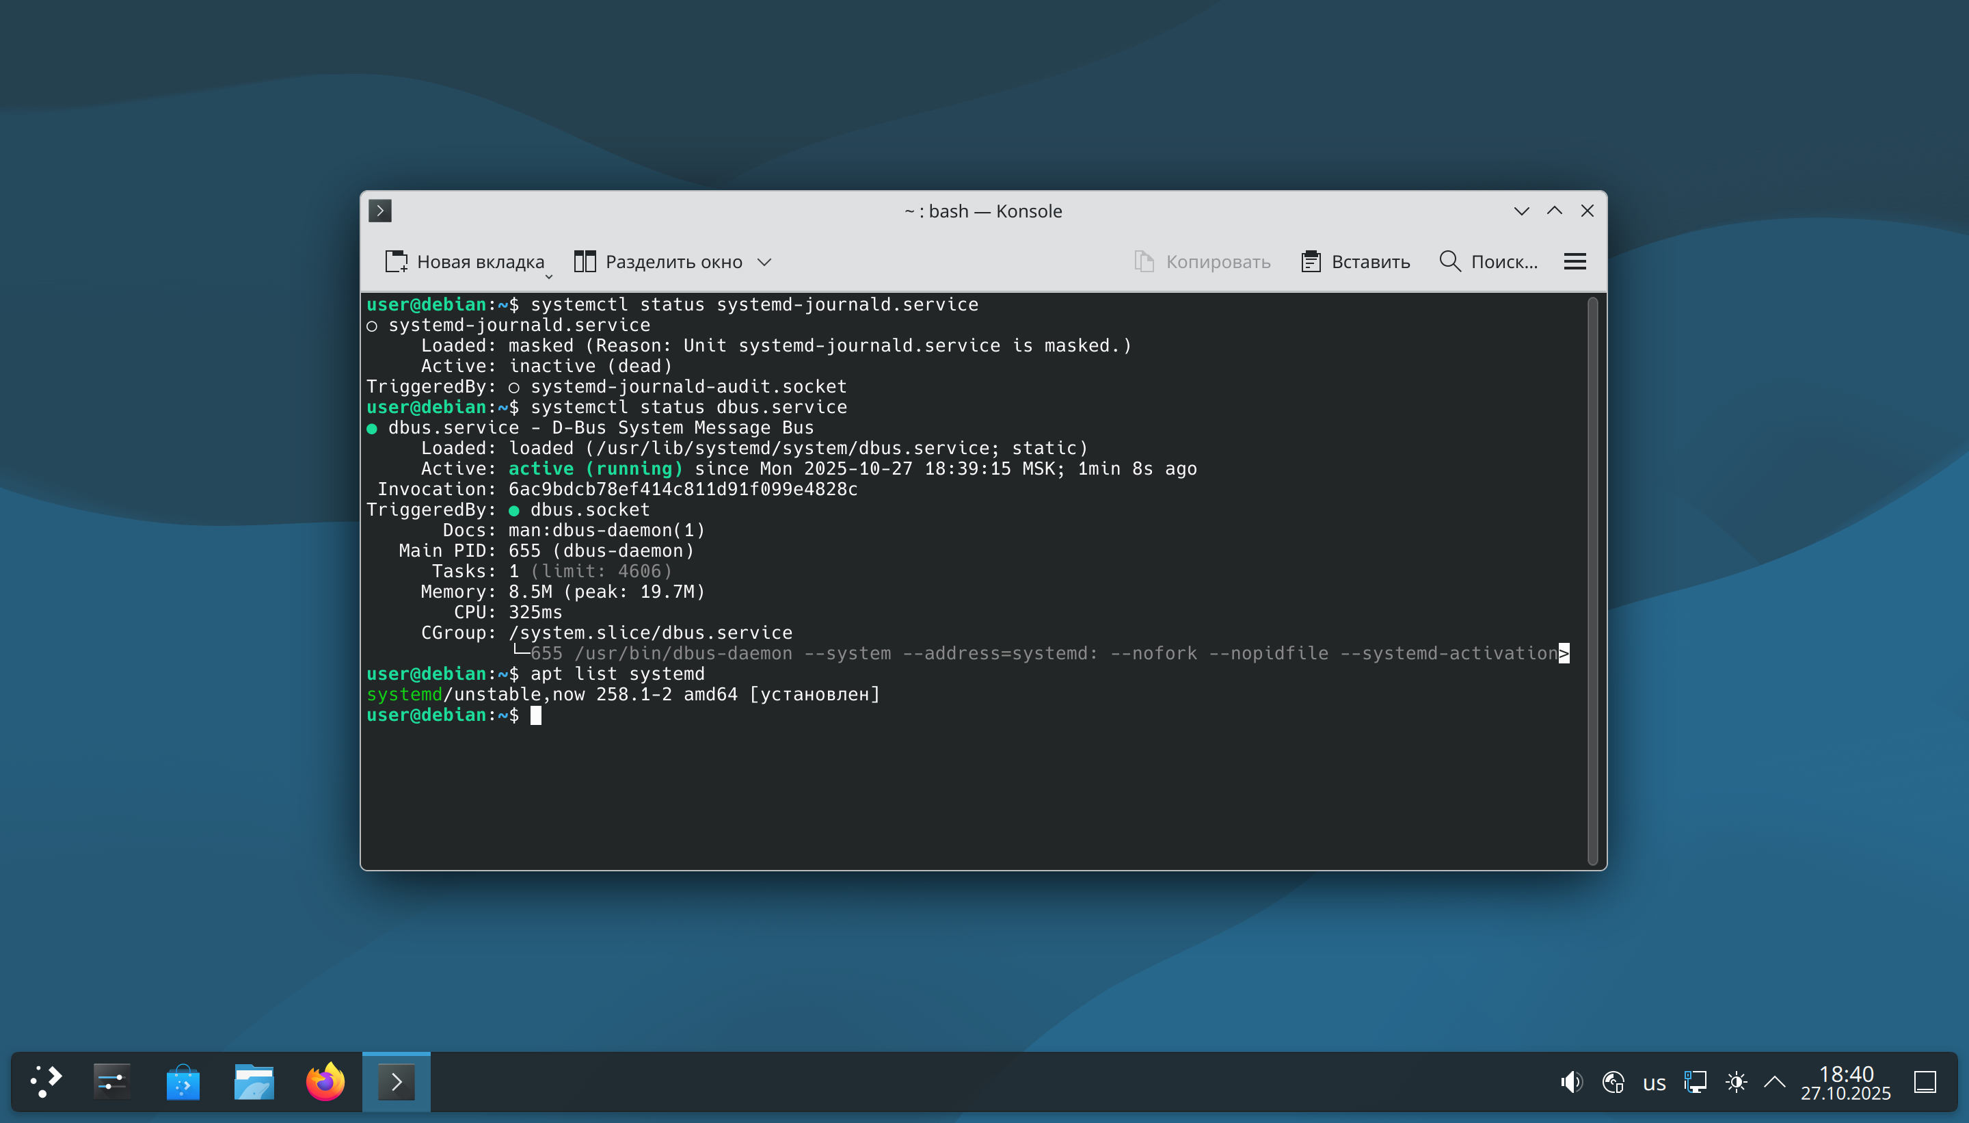Select the Konsole task in the taskbar
The height and width of the screenshot is (1123, 1969).
point(397,1081)
